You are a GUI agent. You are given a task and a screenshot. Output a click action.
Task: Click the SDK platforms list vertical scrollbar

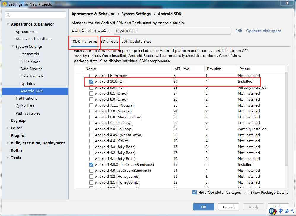pyautogui.click(x=287, y=119)
